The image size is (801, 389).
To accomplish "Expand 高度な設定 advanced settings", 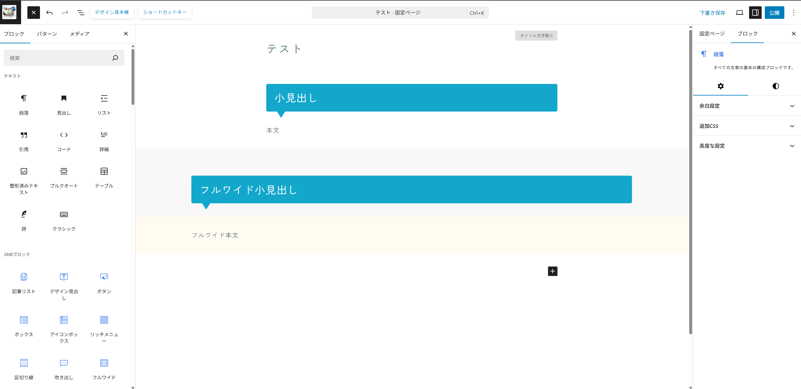I will pos(747,146).
